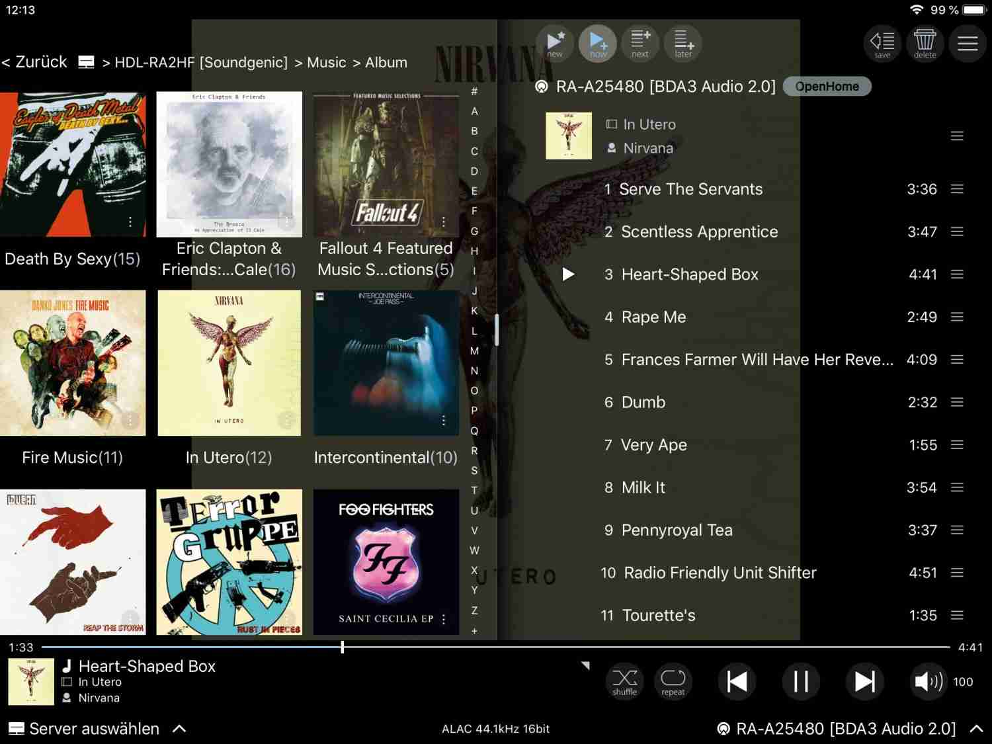Click the now-playing album art thumbnail
Viewport: 992px width, 744px height.
coord(31,681)
